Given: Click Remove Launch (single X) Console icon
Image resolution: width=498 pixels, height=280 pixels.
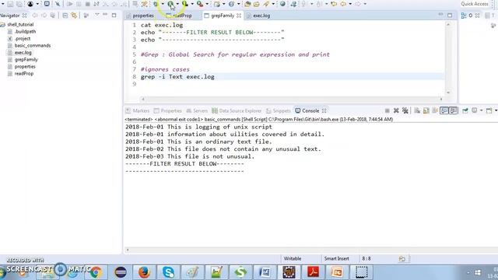Looking at the screenshot, I should coord(396,110).
